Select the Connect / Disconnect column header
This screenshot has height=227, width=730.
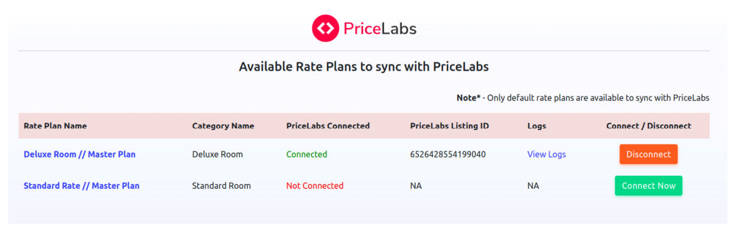pos(648,126)
